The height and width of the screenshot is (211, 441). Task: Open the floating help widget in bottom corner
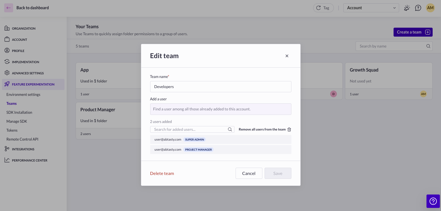pos(433,201)
